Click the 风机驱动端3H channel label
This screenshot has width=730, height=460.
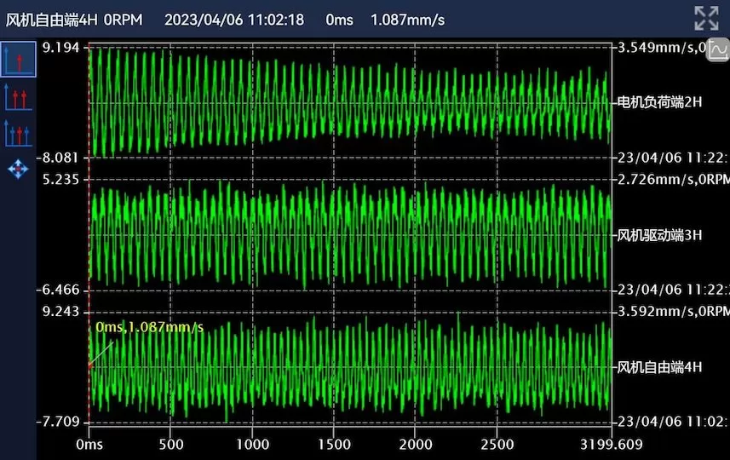pyautogui.click(x=659, y=235)
